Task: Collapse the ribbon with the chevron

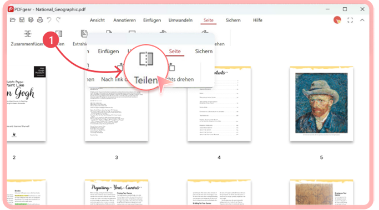Action: pos(362,21)
